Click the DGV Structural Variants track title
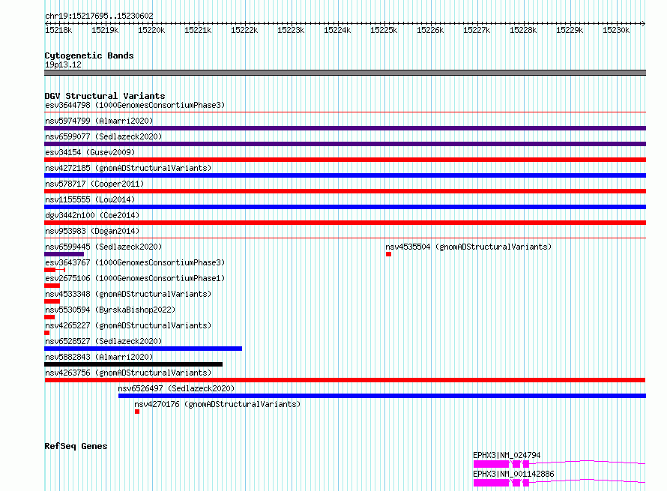The height and width of the screenshot is (491, 667). point(105,96)
